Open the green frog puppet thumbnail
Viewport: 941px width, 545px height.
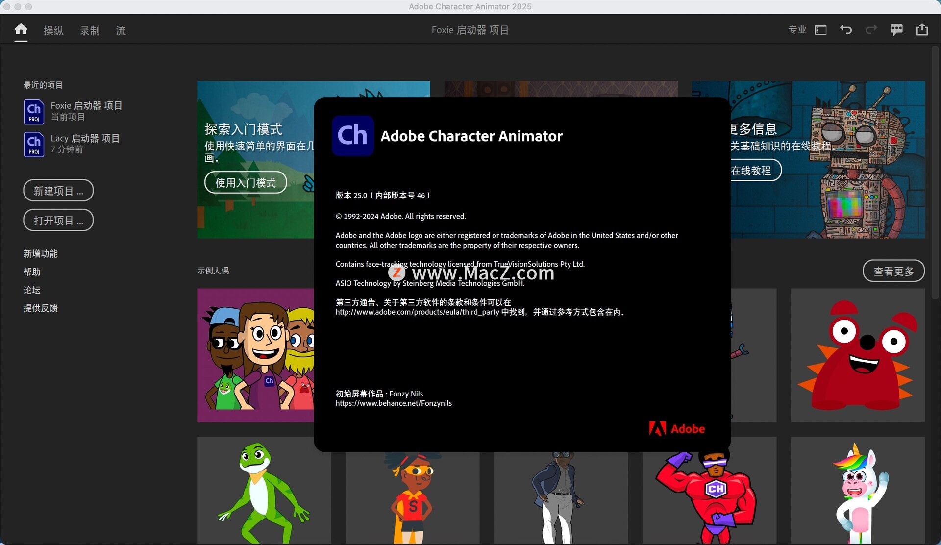[264, 490]
